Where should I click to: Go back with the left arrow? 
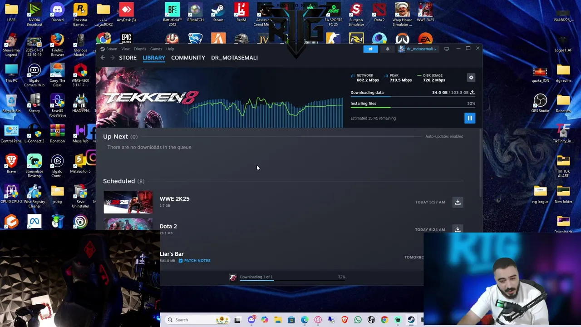coord(103,58)
